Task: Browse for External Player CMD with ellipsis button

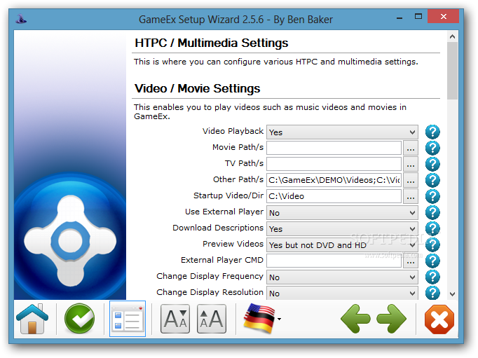Action: pos(411,261)
